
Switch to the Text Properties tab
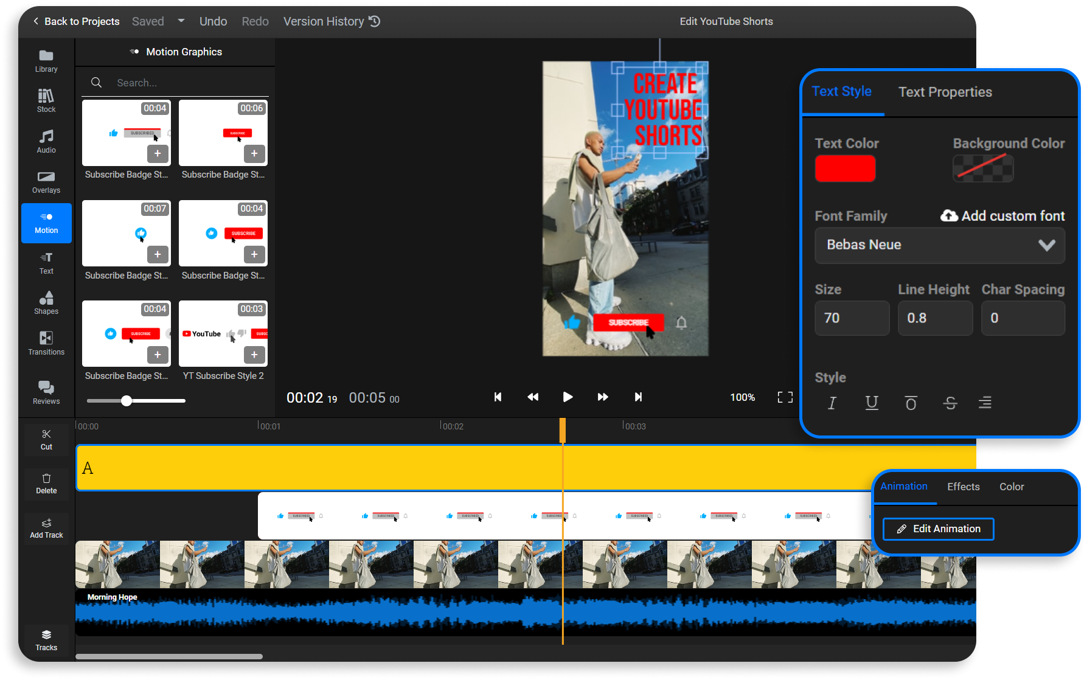coord(945,92)
